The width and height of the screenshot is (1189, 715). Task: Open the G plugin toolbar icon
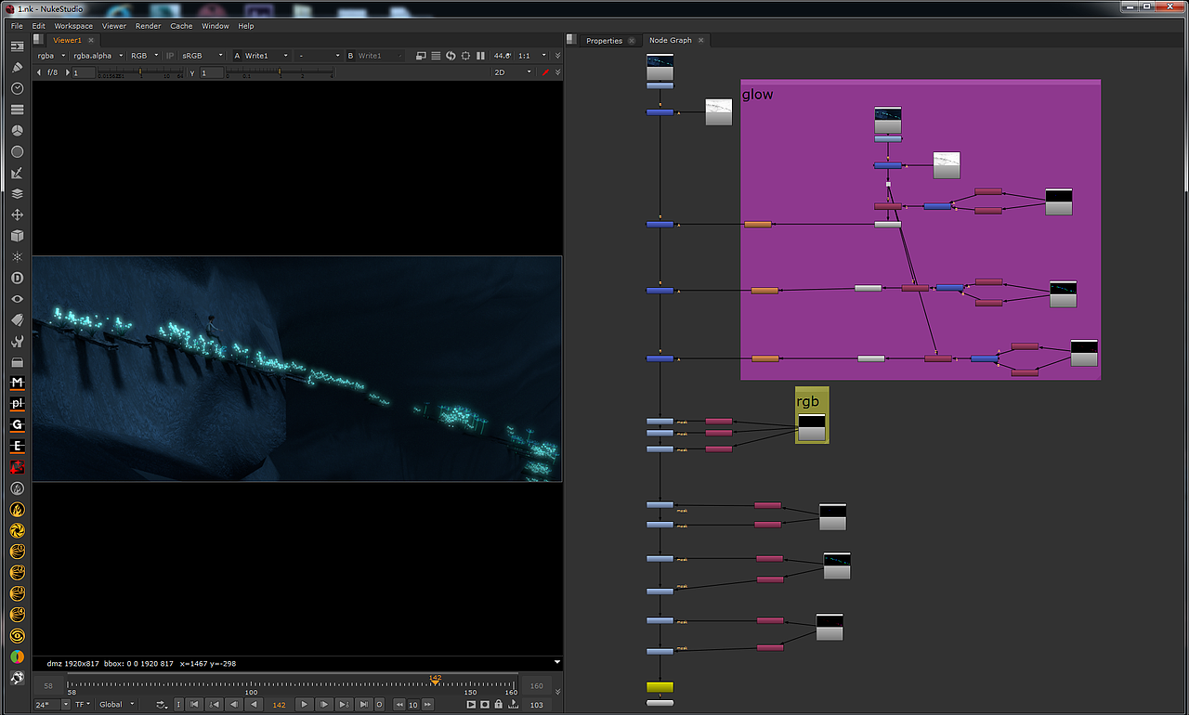point(17,424)
